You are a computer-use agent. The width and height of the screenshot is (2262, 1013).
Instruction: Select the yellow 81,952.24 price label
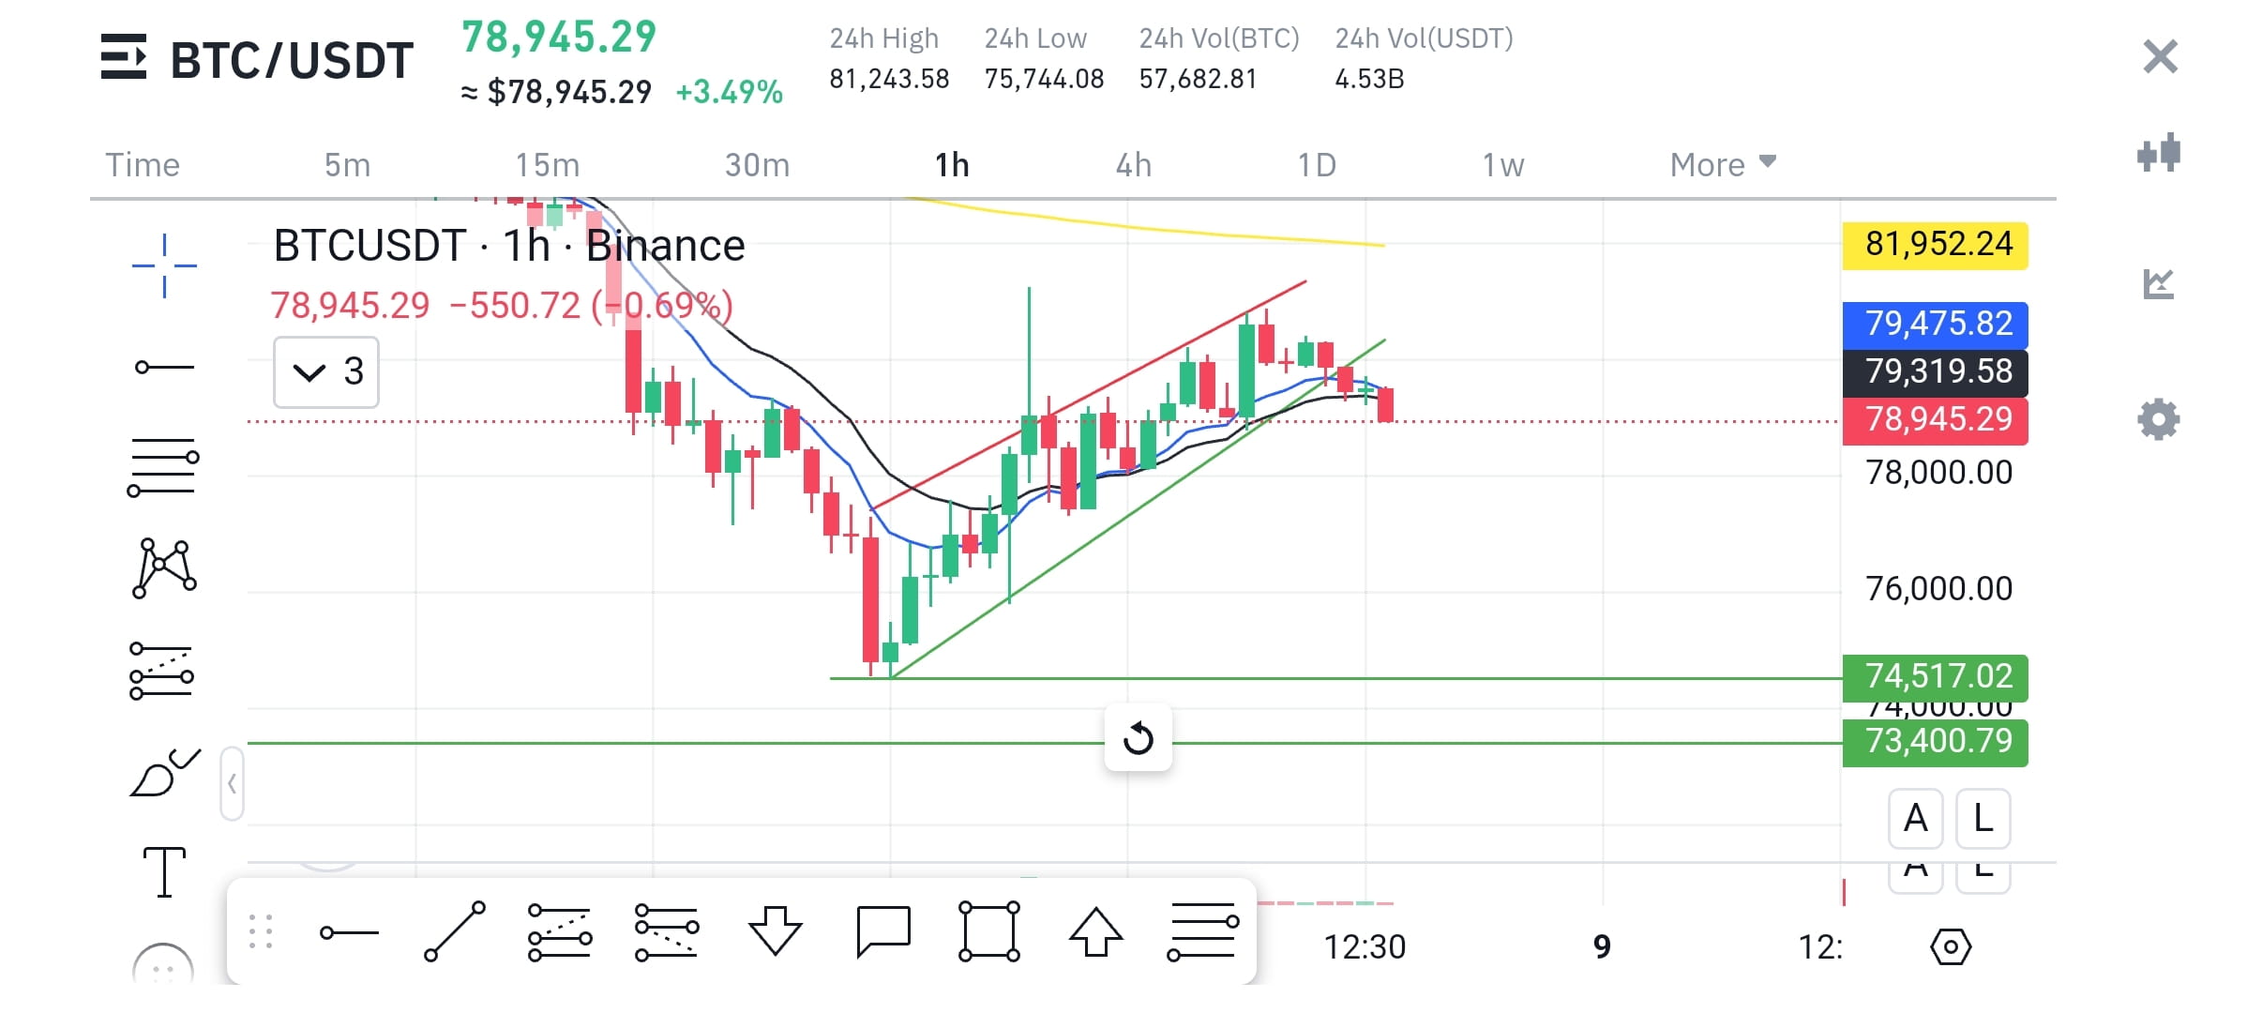click(1936, 246)
